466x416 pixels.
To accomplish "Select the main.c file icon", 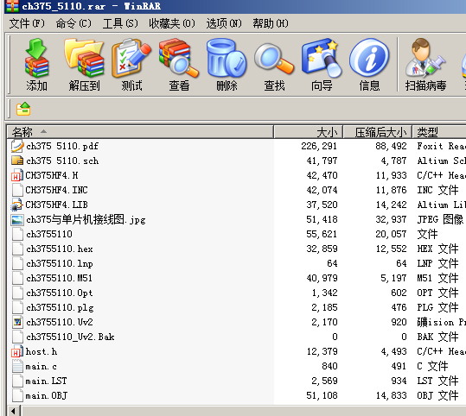I will point(17,366).
